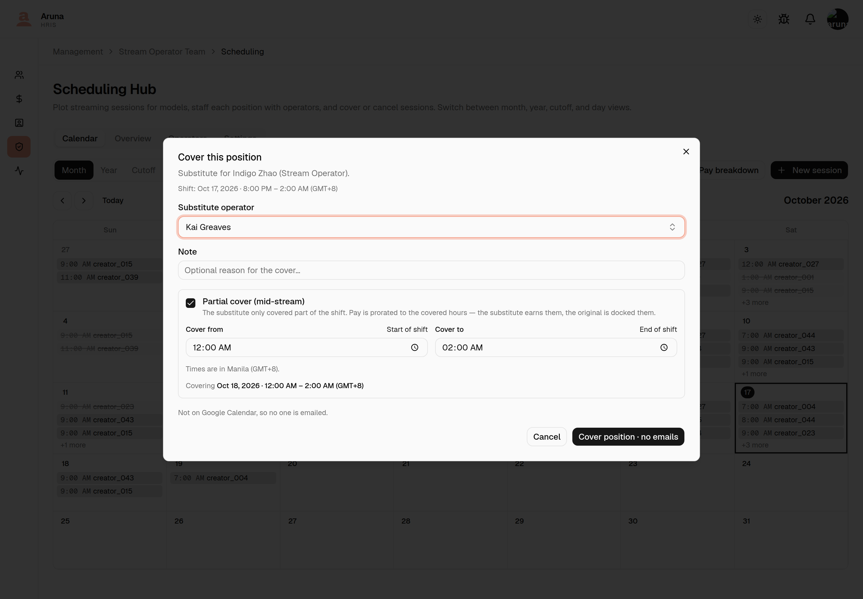Select the Cutoff view
Viewport: 863px width, 599px height.
(x=144, y=170)
